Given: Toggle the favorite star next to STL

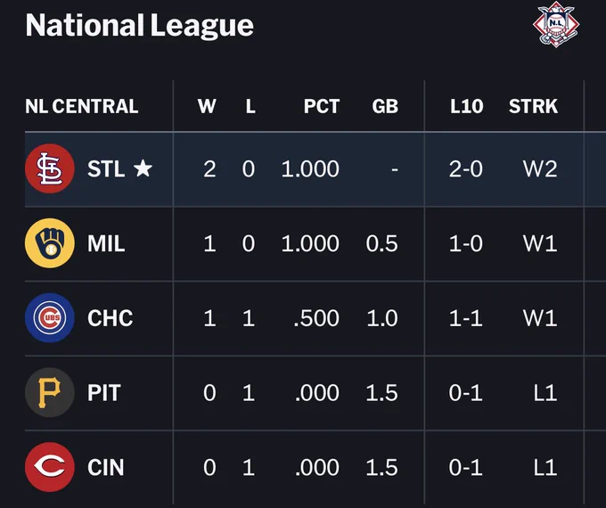Looking at the screenshot, I should point(143,168).
